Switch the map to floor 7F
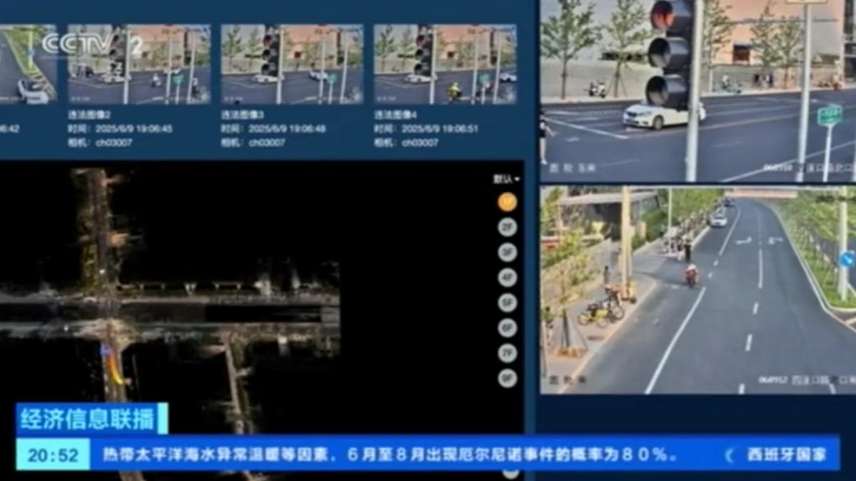 coord(507,353)
